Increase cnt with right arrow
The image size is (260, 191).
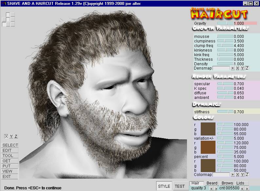point(247,188)
